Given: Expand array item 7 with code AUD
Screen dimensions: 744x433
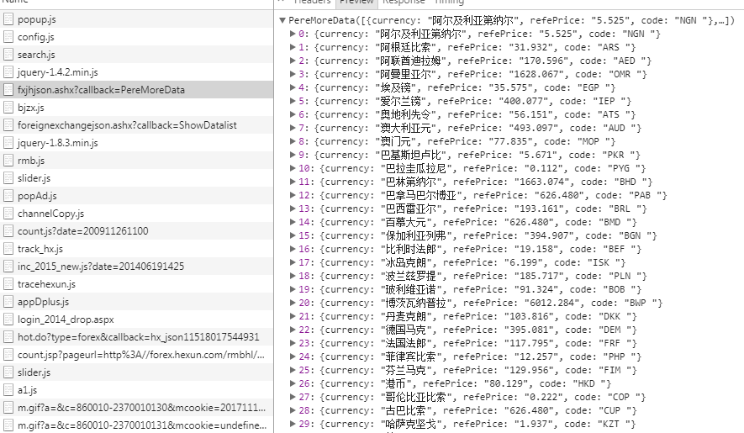Looking at the screenshot, I should coord(293,128).
